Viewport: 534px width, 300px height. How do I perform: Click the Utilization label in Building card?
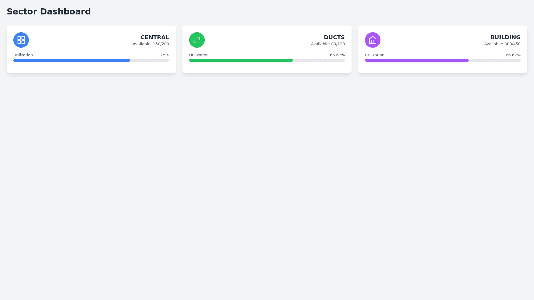coord(375,55)
